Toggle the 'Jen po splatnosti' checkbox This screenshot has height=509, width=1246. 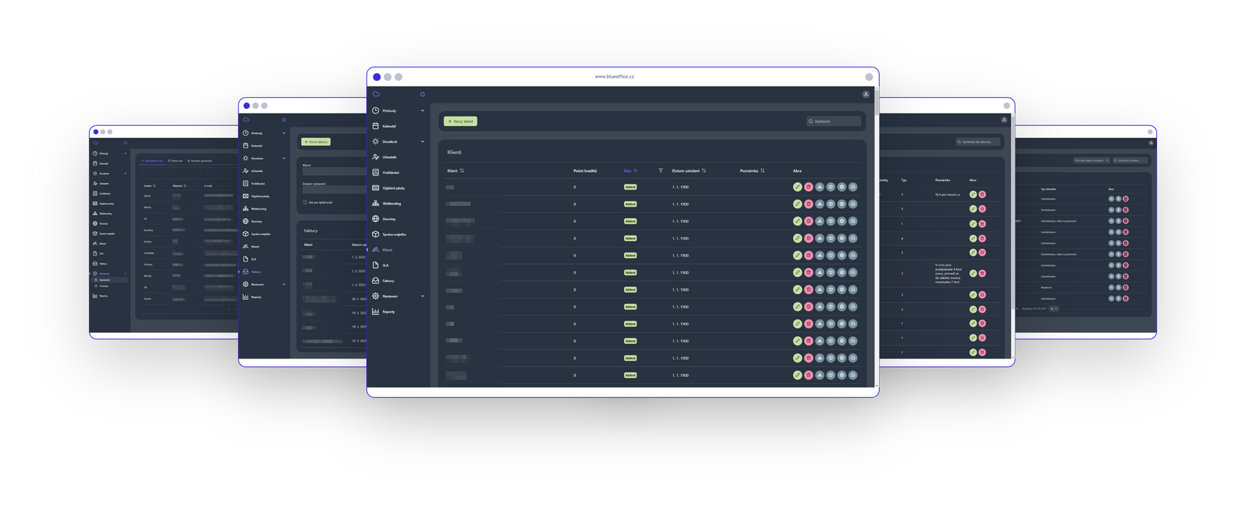click(x=305, y=202)
